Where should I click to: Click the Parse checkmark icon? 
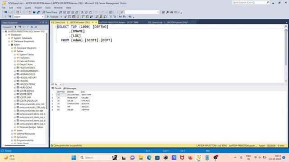pos(65,17)
